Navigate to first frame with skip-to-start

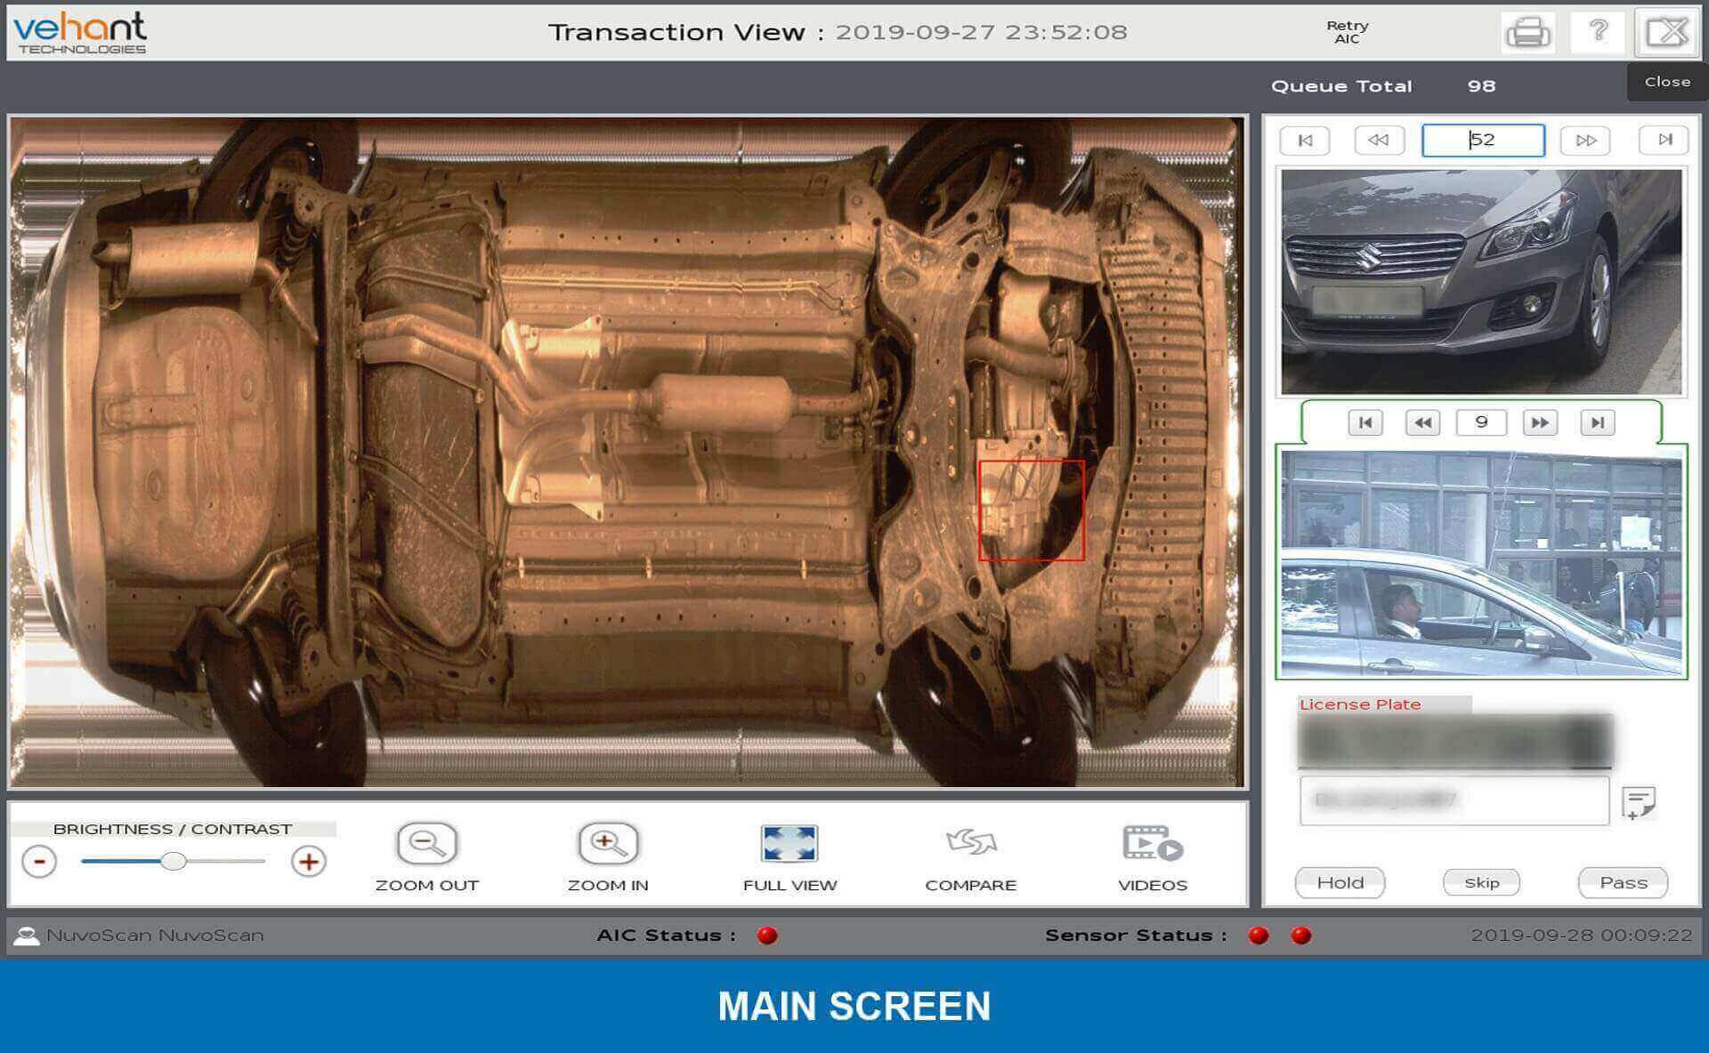click(x=1306, y=138)
